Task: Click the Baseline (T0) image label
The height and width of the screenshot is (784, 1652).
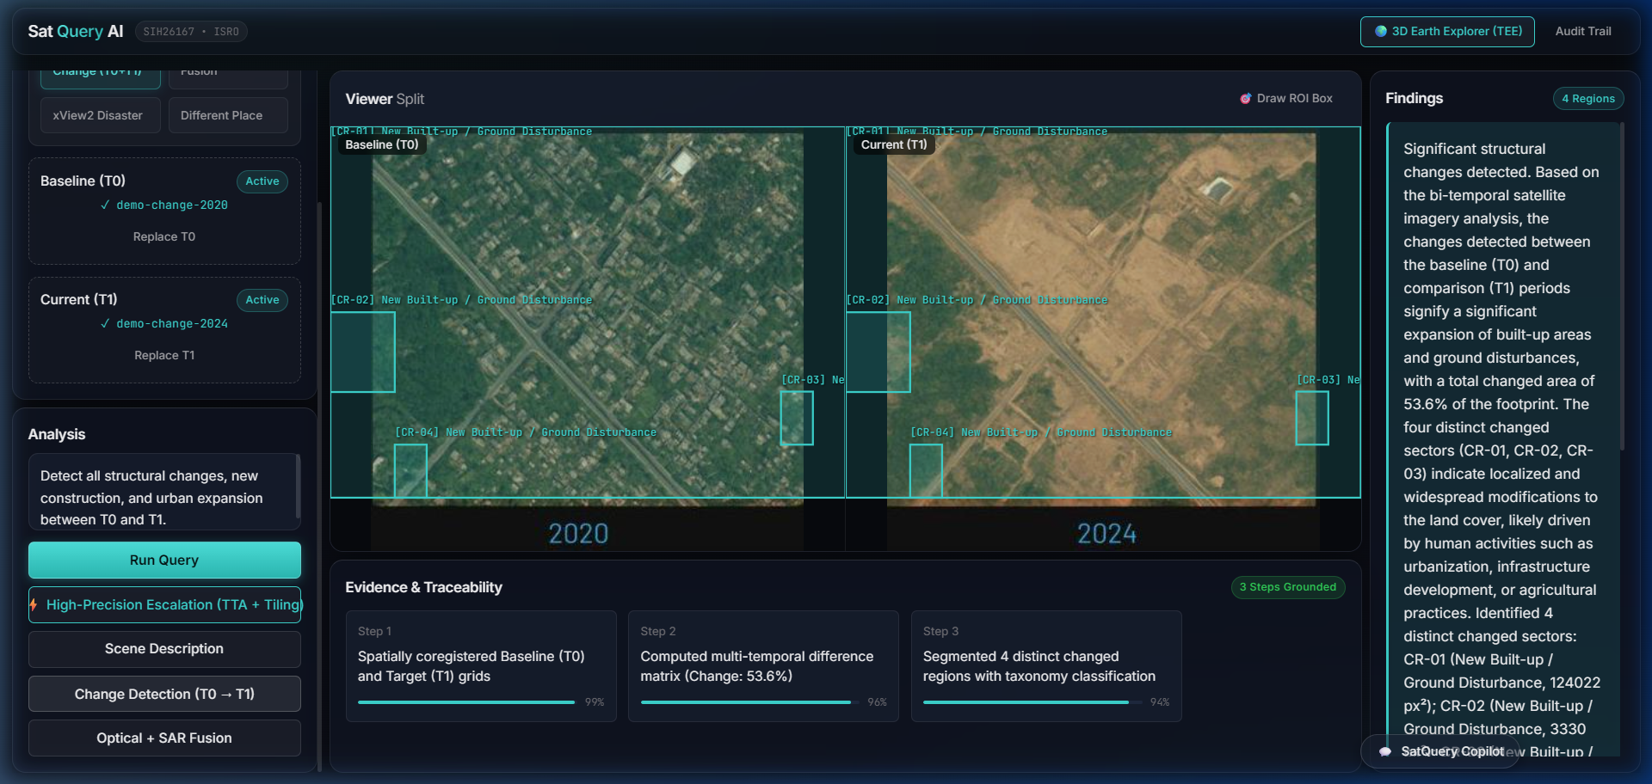Action: click(382, 145)
